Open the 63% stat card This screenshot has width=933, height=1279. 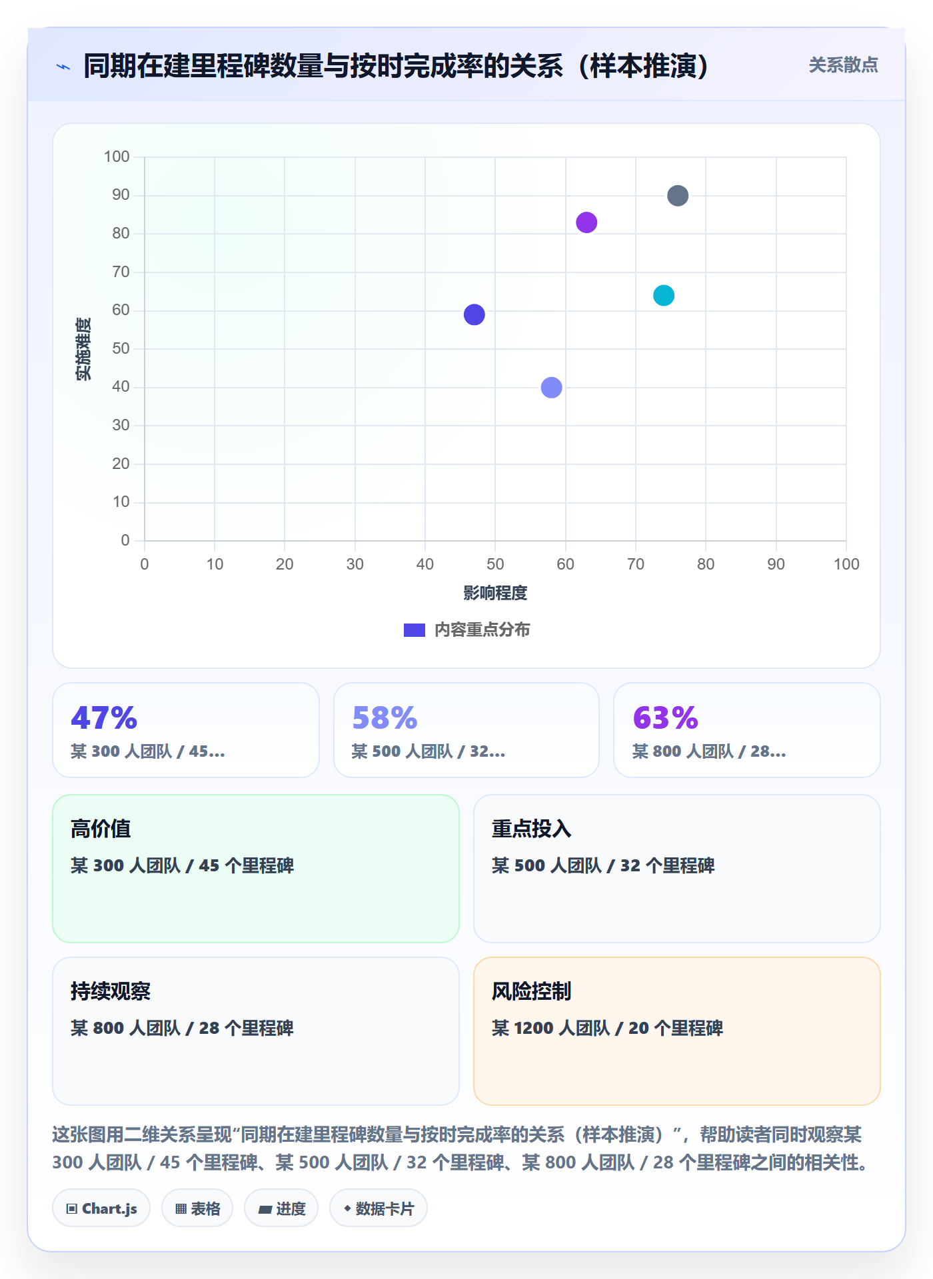click(x=747, y=730)
